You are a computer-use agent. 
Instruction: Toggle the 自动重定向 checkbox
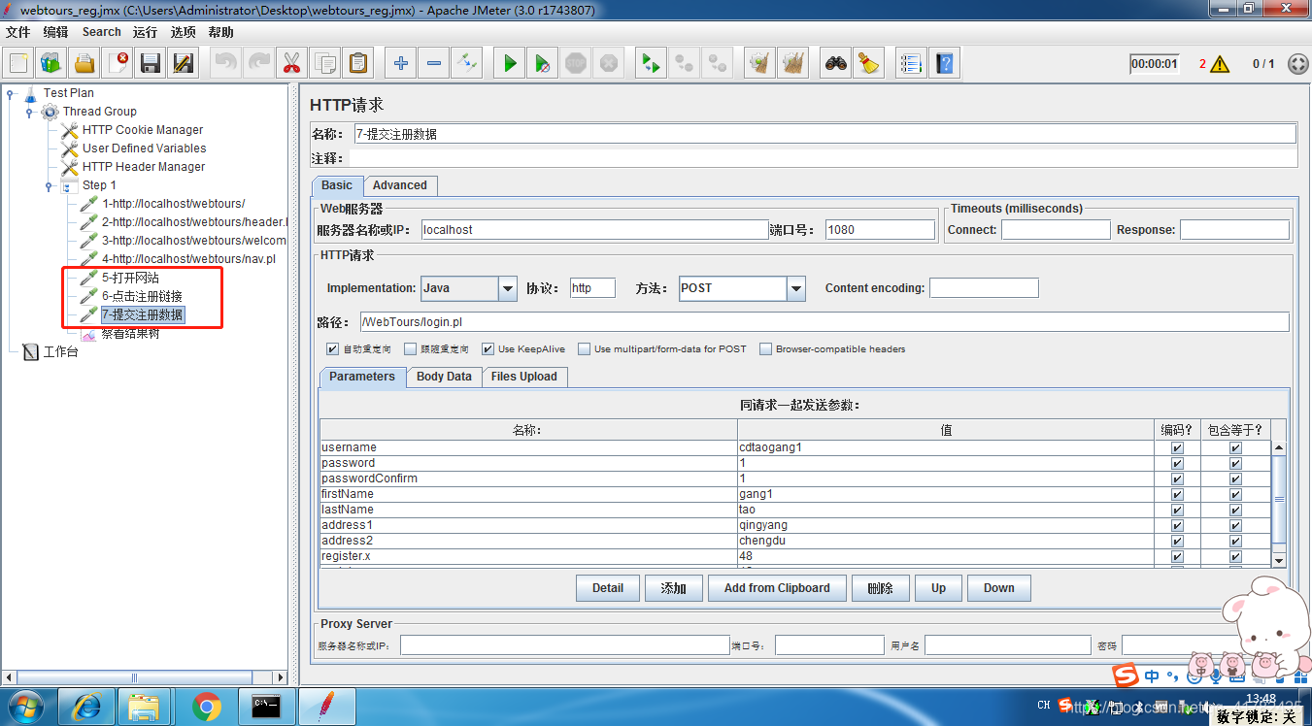click(333, 348)
